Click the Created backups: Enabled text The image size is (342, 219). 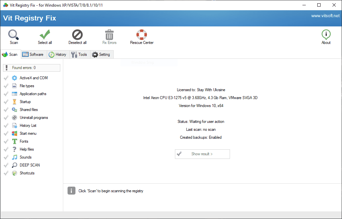[x=201, y=137]
